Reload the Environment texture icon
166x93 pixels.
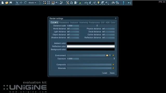pos(110,55)
